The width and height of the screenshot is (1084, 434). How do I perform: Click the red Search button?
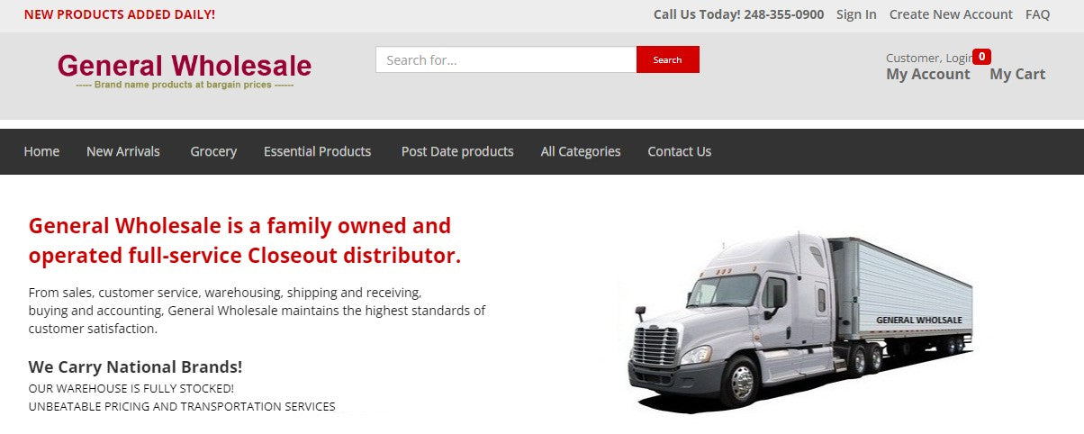coord(667,59)
